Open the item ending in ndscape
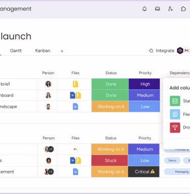The image size is (190, 194). pyautogui.click(x=9, y=107)
